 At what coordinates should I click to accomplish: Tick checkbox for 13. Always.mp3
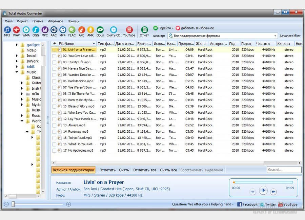click(x=54, y=125)
